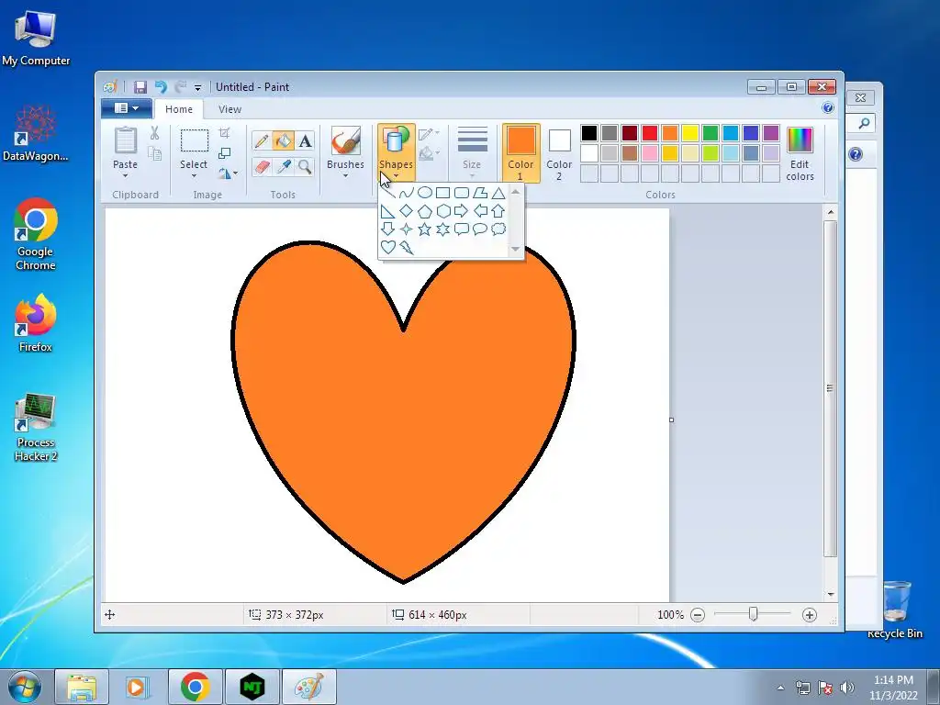
Task: Choose the Cloud callout shape
Action: click(498, 229)
